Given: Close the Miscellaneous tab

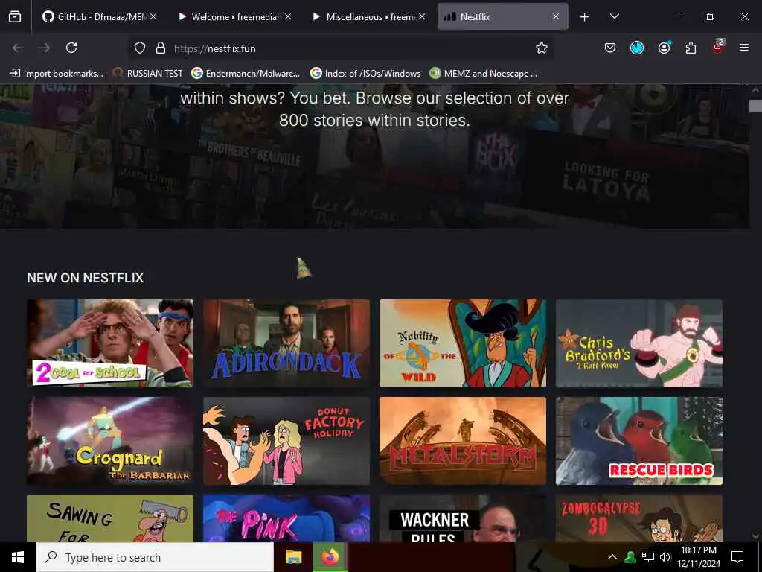Looking at the screenshot, I should coord(422,16).
